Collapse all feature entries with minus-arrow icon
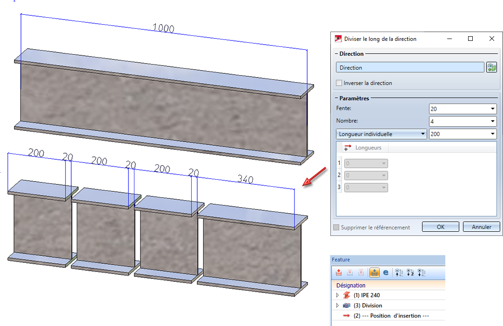This screenshot has height=326, width=503. pos(399,273)
